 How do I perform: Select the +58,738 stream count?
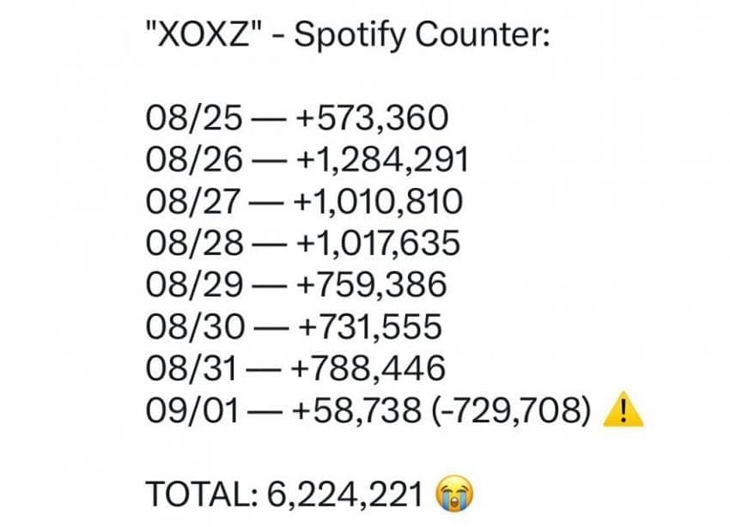point(356,411)
